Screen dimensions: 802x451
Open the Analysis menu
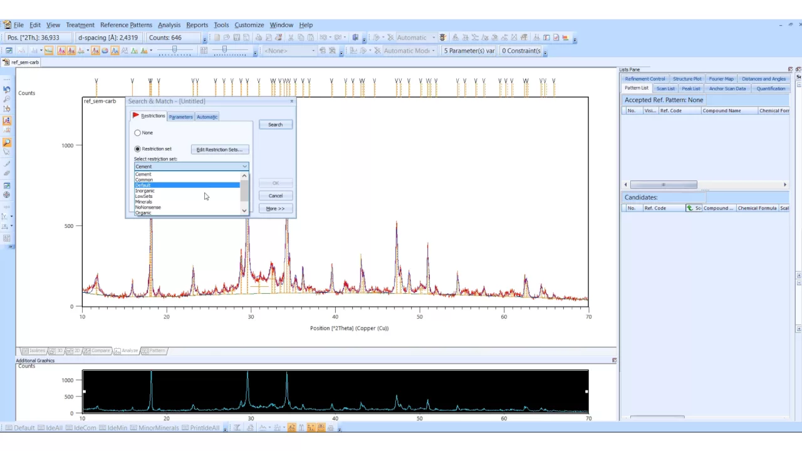[x=169, y=25]
